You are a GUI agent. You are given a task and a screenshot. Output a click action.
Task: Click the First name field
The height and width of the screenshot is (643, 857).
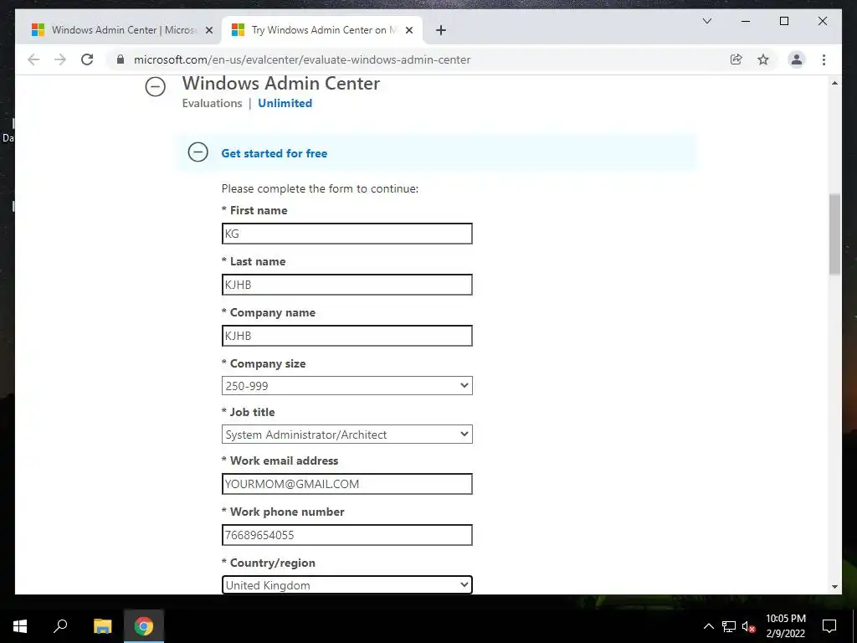[x=347, y=234]
